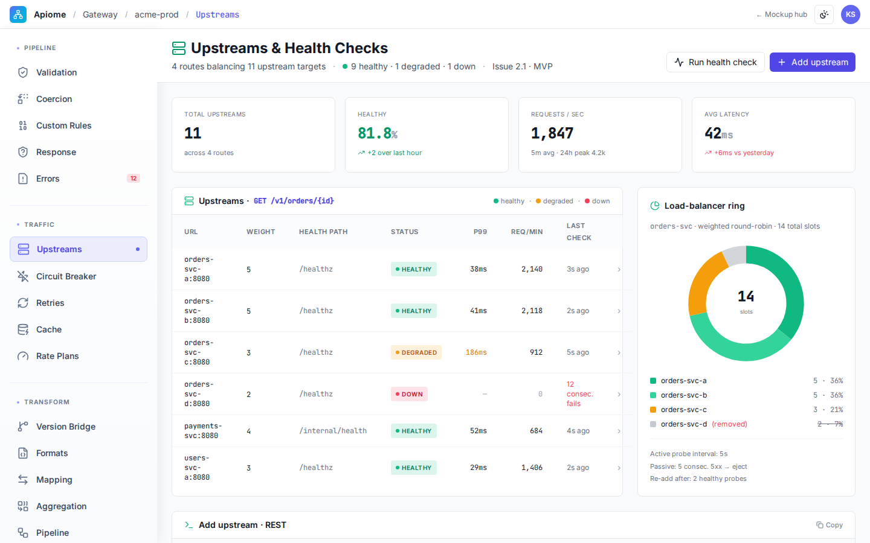Click the Rate Plans gauge icon
This screenshot has height=543, width=870.
click(x=23, y=356)
